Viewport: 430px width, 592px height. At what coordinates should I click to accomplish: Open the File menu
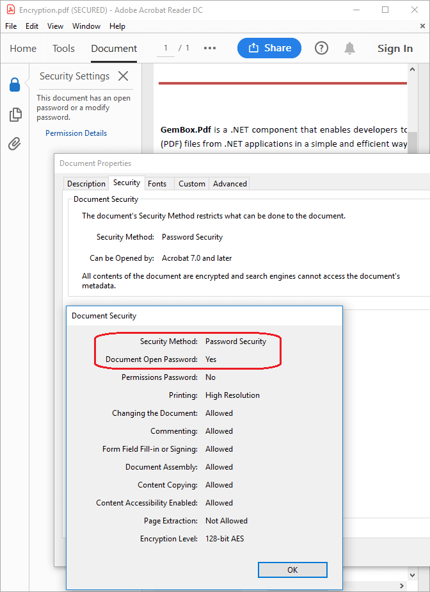click(11, 26)
